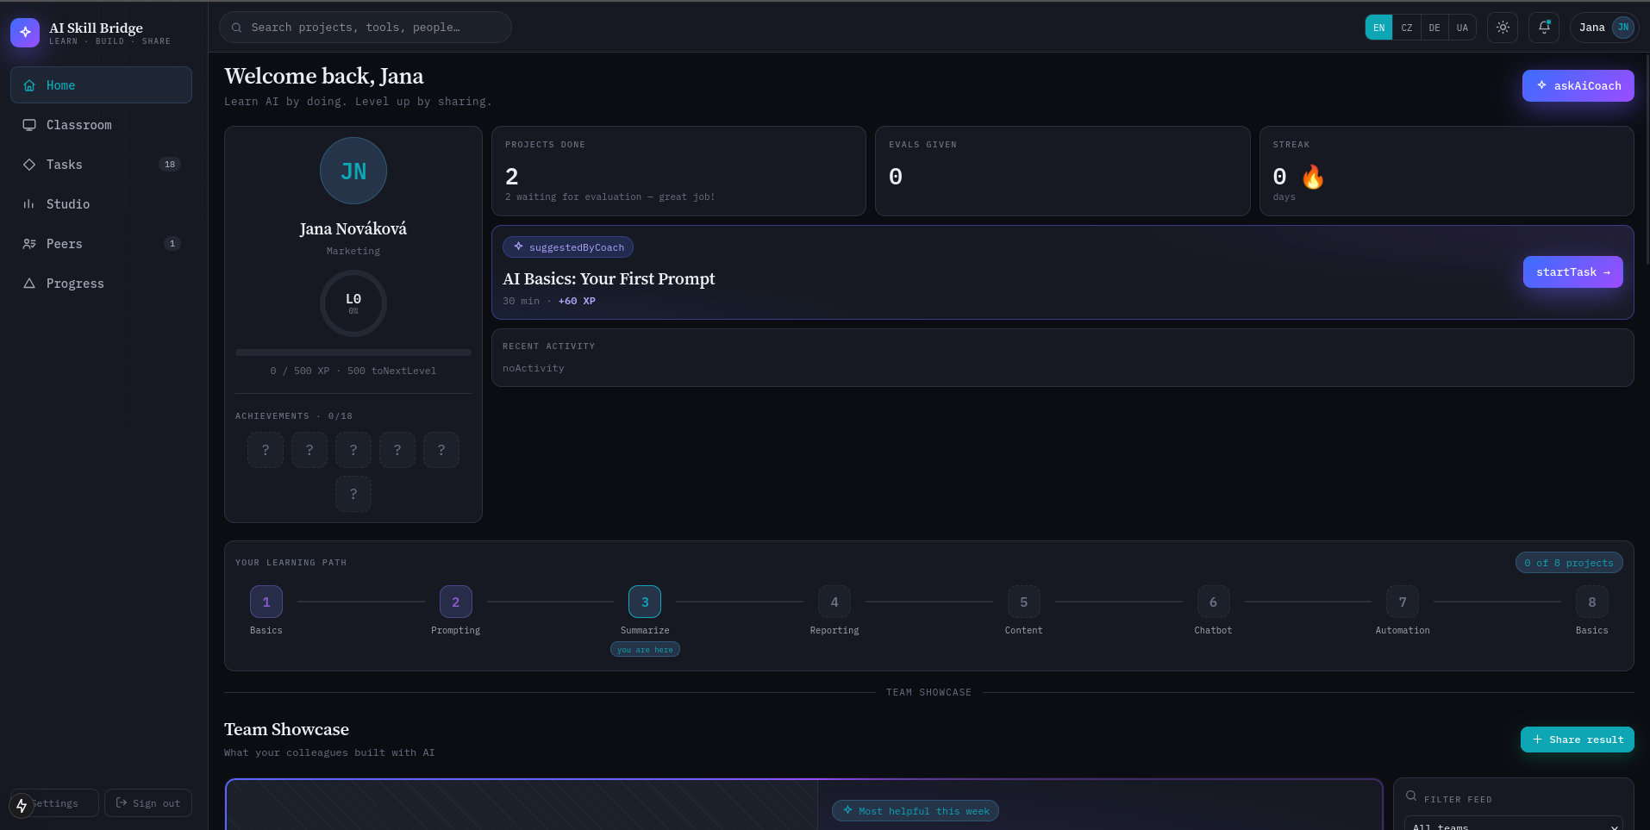
Task: Click the XP progress bar
Action: click(x=353, y=353)
